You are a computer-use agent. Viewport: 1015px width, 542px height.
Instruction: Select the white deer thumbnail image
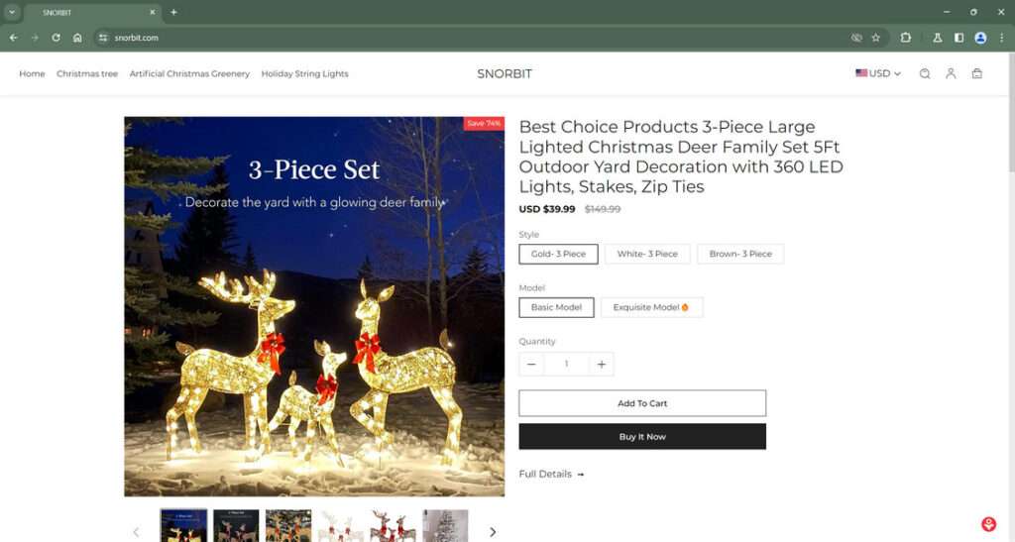(341, 526)
